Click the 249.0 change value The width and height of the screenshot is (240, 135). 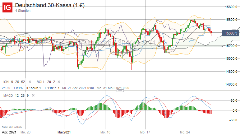tap(6, 88)
